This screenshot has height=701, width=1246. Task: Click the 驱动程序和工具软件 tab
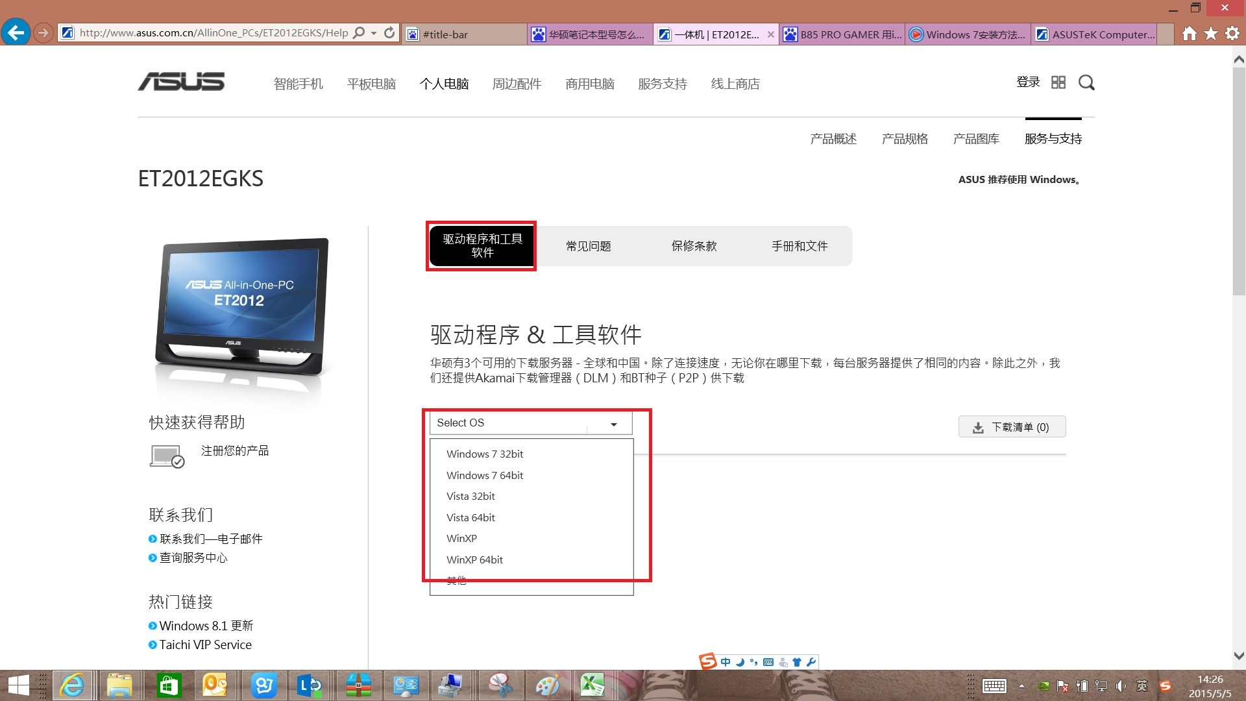[x=482, y=245]
